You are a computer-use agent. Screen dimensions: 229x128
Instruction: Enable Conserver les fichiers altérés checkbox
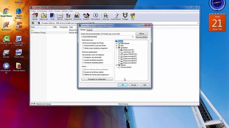[x=83, y=72]
